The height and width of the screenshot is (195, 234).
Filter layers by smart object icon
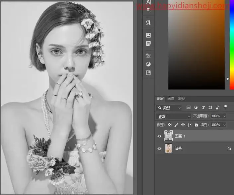point(218,108)
